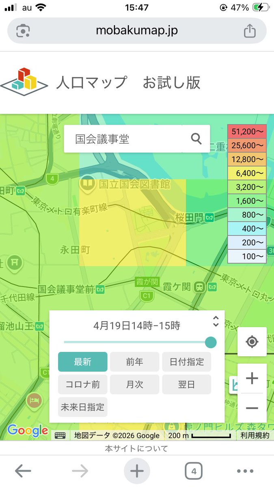Tap the search magnifier icon
The height and width of the screenshot is (487, 274).
coord(196,139)
